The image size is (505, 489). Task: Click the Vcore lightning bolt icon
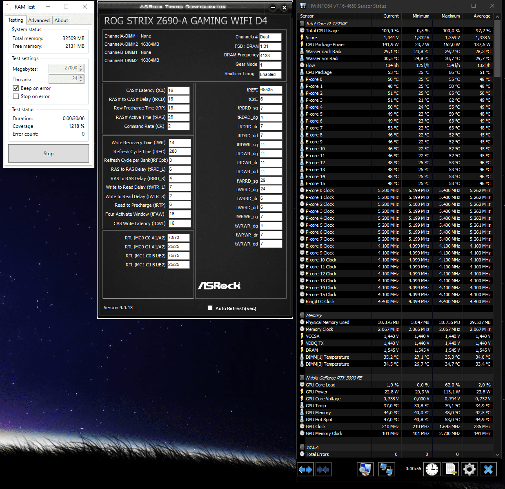(302, 38)
